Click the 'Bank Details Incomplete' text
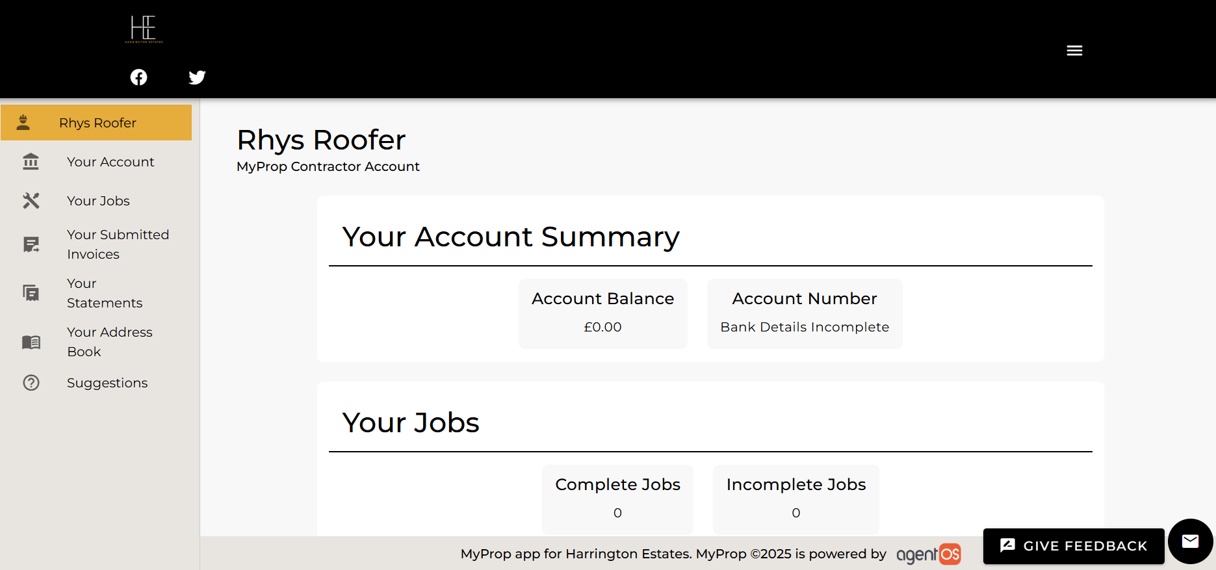Image resolution: width=1216 pixels, height=570 pixels. coord(805,327)
